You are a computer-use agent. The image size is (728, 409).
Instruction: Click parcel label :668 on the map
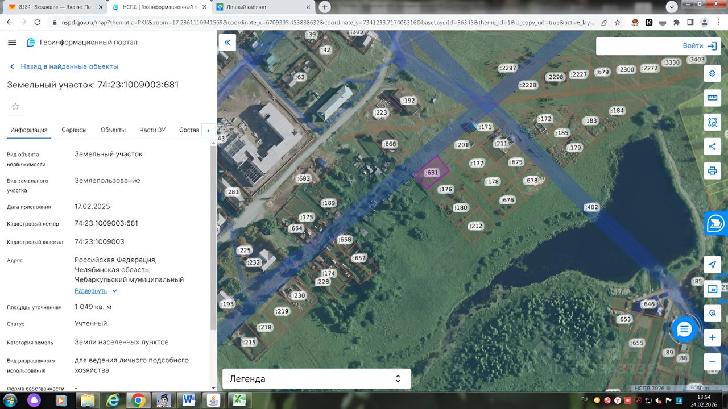point(389,144)
